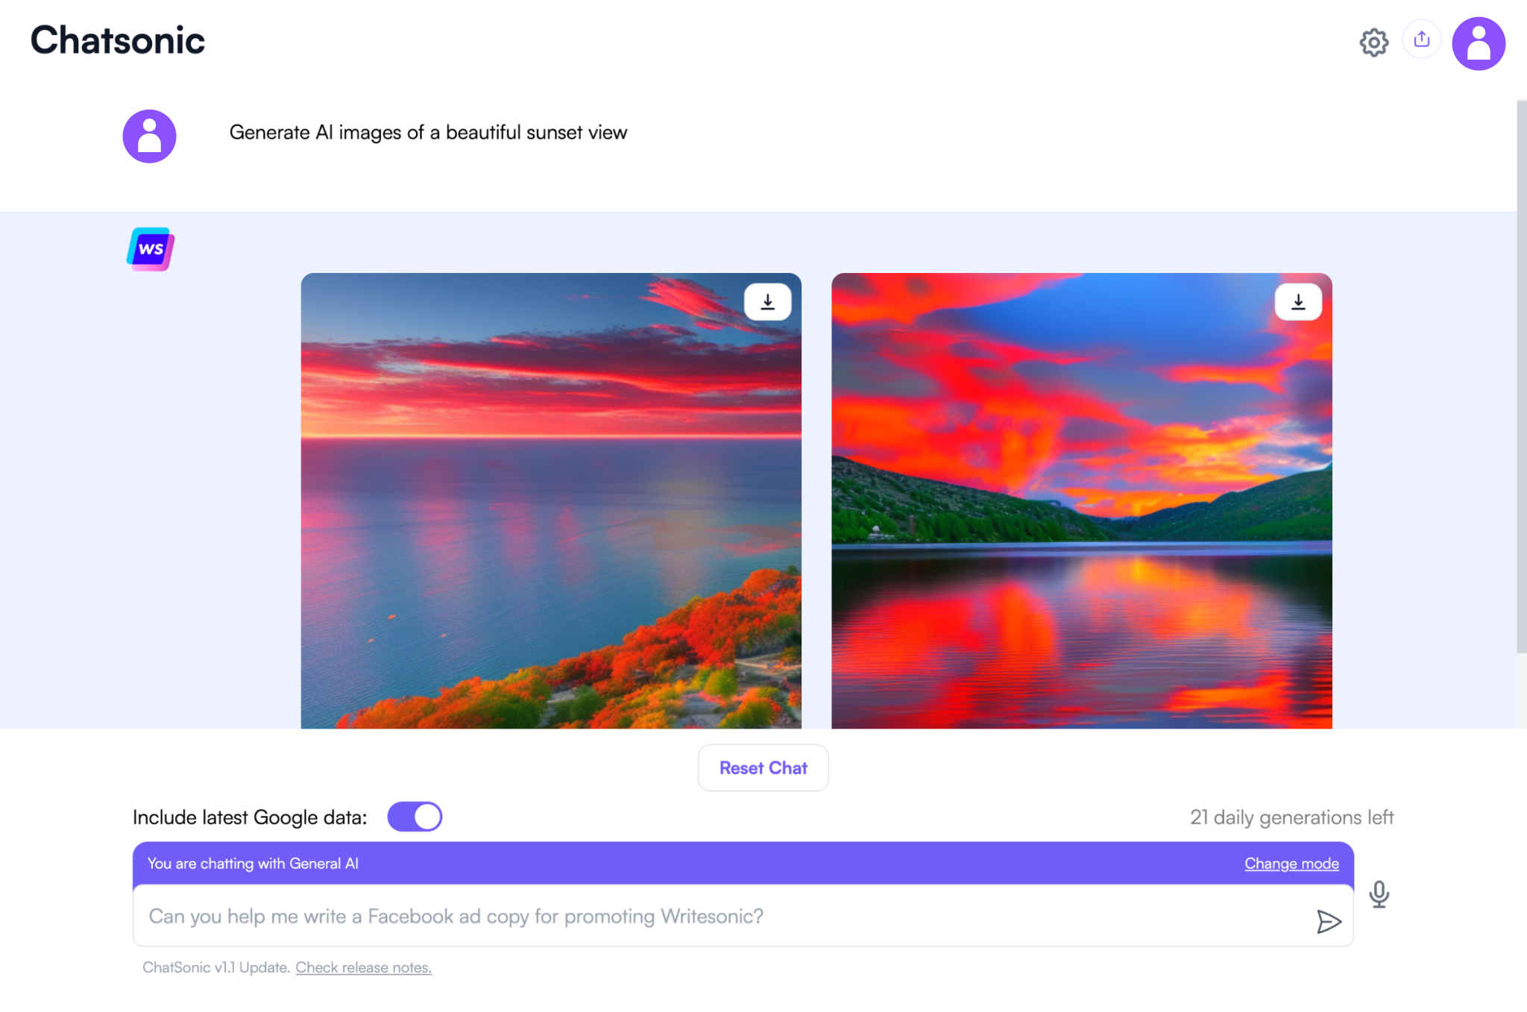Click the user profile avatar icon
The height and width of the screenshot is (1012, 1527).
click(x=1479, y=41)
